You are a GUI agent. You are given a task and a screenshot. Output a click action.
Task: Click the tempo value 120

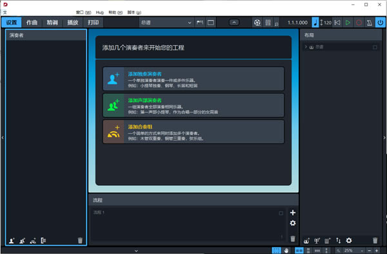[x=328, y=23]
